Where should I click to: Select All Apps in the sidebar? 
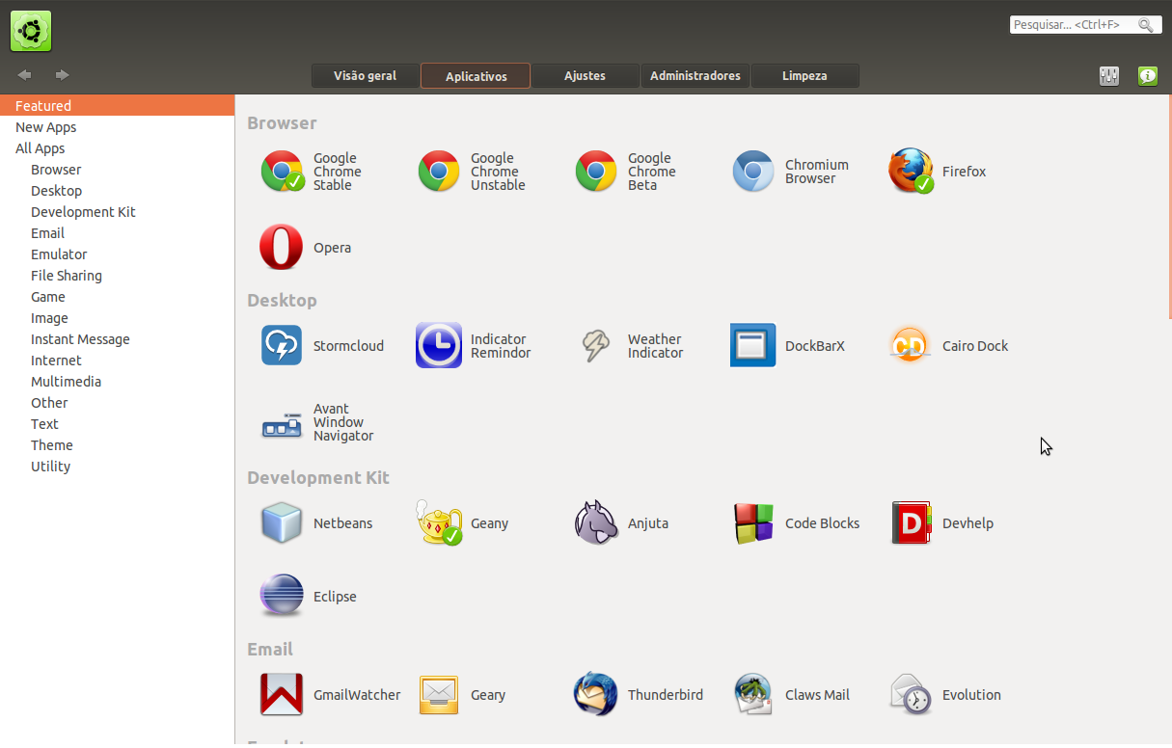[x=117, y=148]
